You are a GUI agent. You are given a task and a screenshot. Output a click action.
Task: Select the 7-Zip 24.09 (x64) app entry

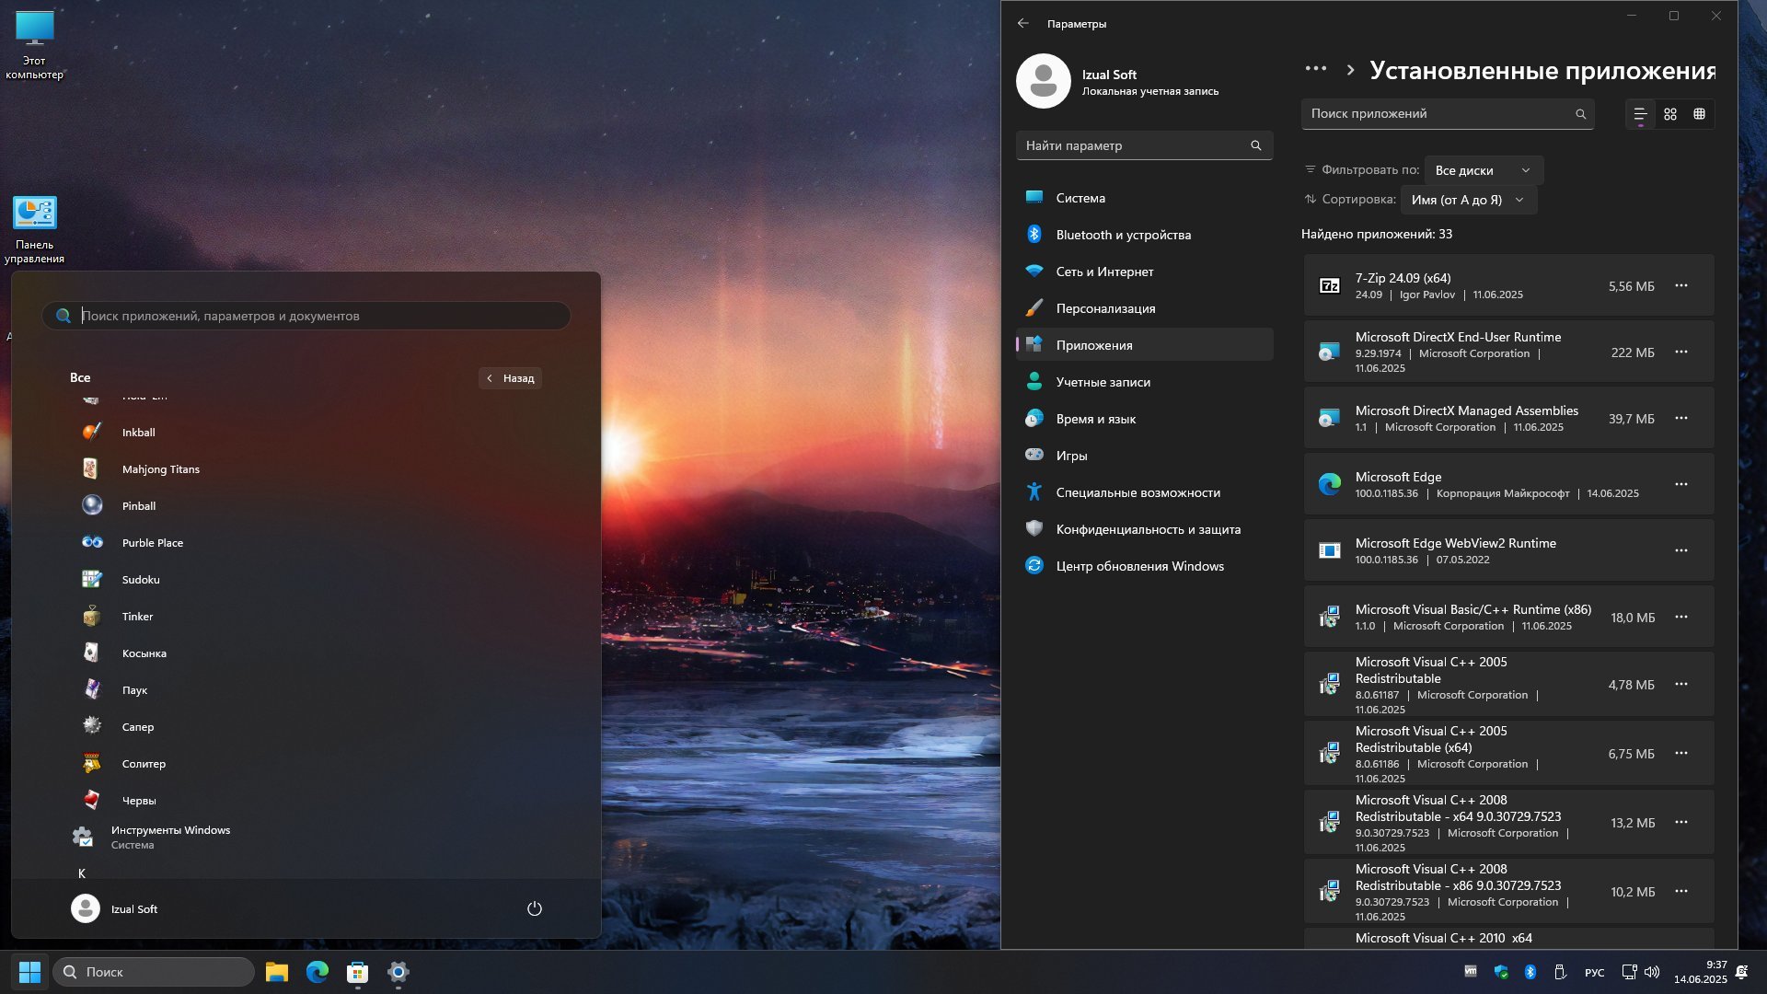(x=1507, y=286)
